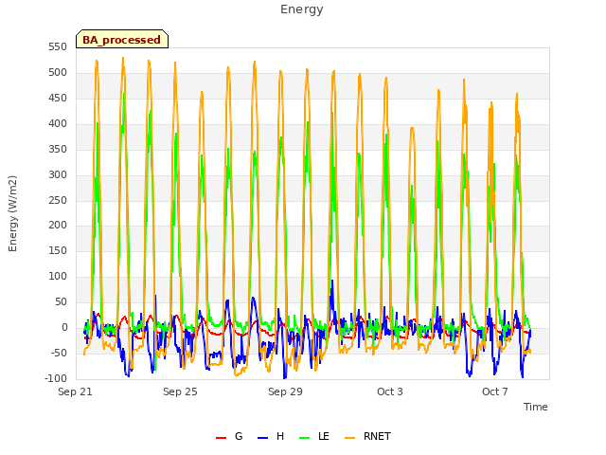Click the 450 y-axis tick label
The width and height of the screenshot is (606, 455).
[58, 98]
